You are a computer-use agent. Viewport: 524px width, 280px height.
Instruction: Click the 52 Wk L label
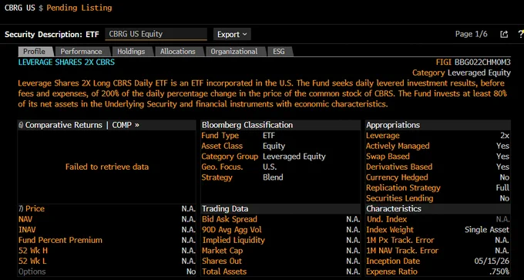32,261
